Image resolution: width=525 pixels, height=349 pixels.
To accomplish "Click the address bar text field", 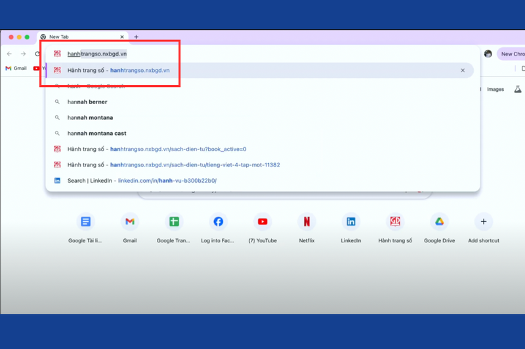I will [x=262, y=54].
